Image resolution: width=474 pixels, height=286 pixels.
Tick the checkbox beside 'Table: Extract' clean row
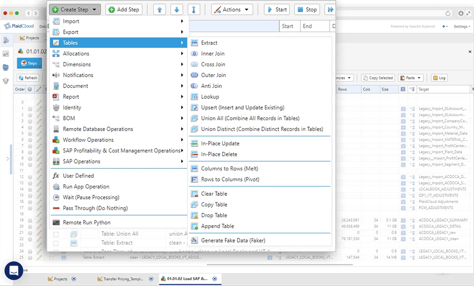tap(56, 243)
